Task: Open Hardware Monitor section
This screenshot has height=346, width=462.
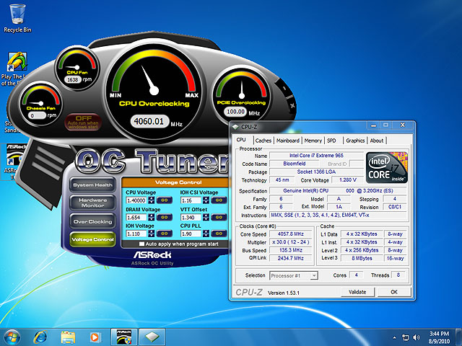Action: (92, 203)
